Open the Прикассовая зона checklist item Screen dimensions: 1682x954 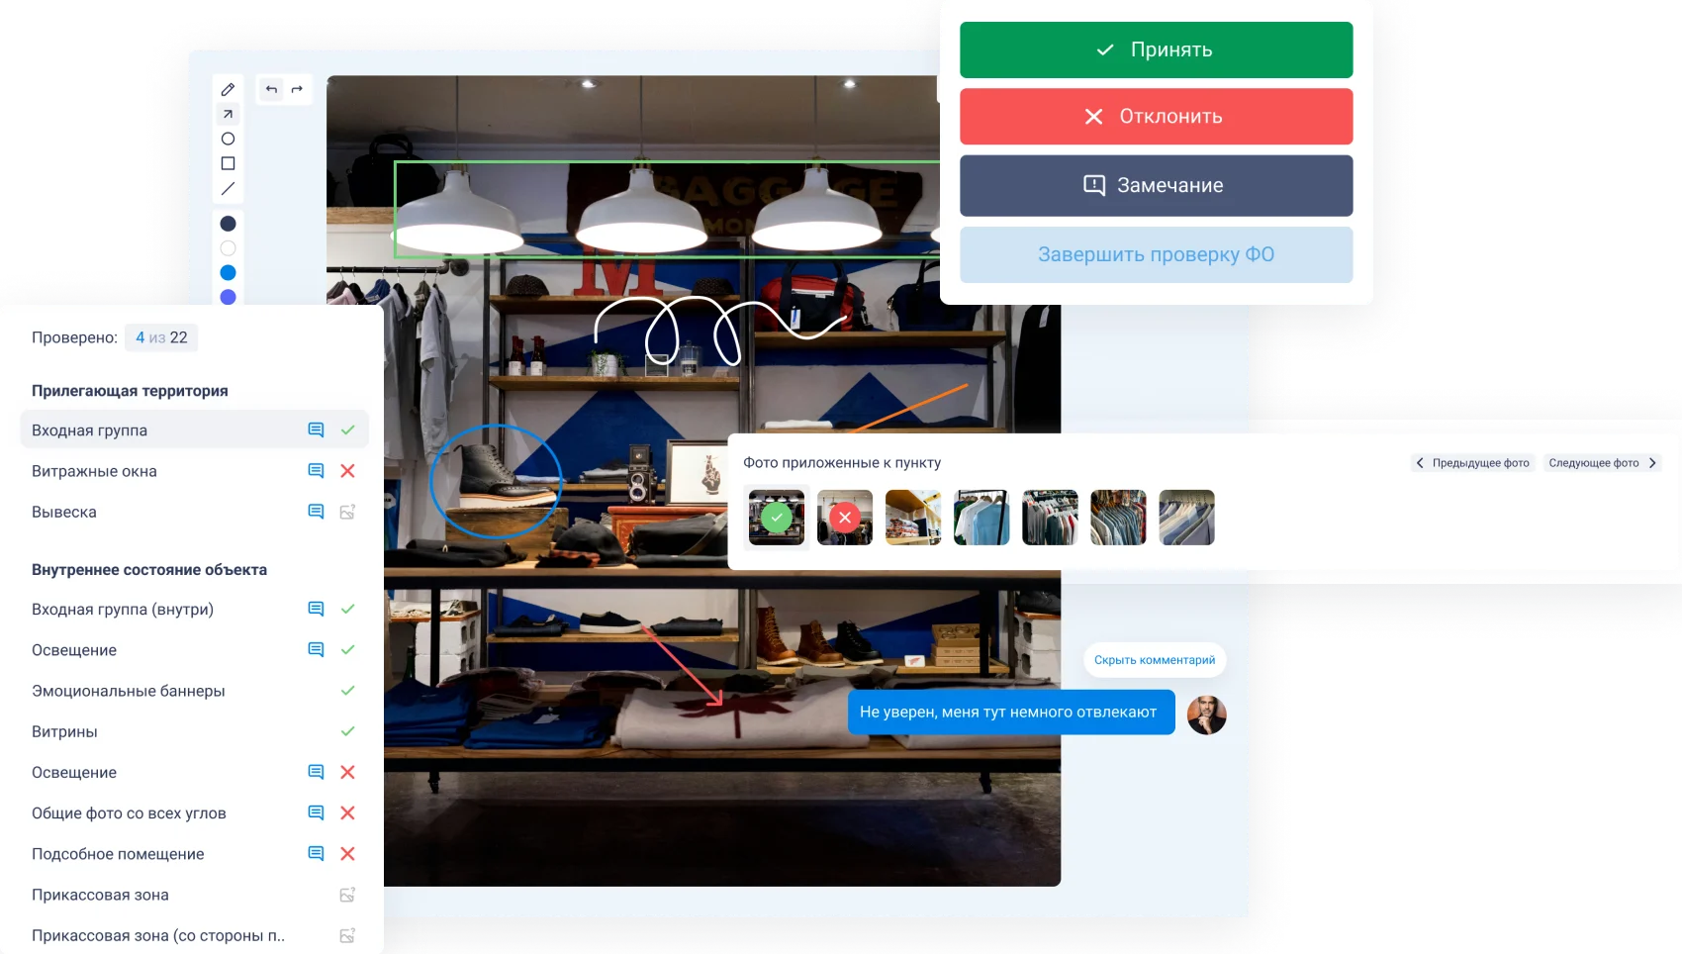(x=100, y=895)
